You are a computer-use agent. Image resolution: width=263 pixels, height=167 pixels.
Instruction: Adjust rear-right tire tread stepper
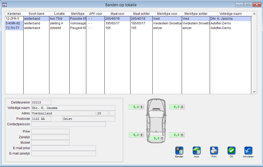point(182,135)
